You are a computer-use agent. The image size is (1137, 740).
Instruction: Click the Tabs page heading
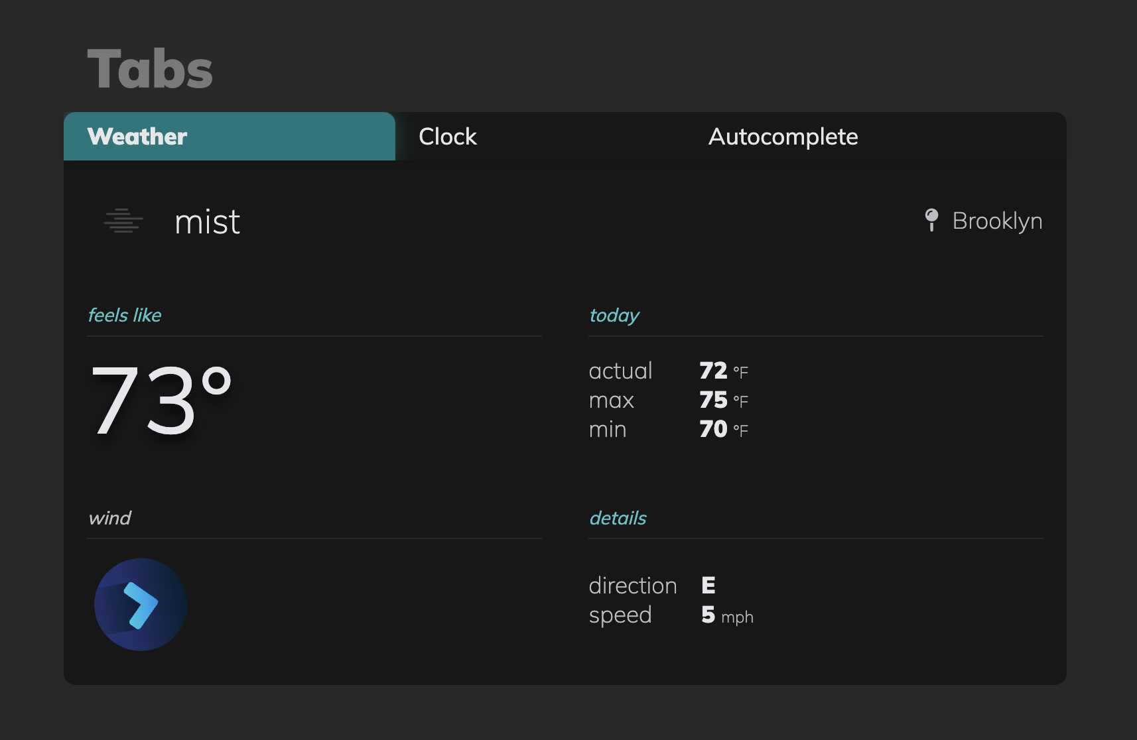[x=150, y=69]
